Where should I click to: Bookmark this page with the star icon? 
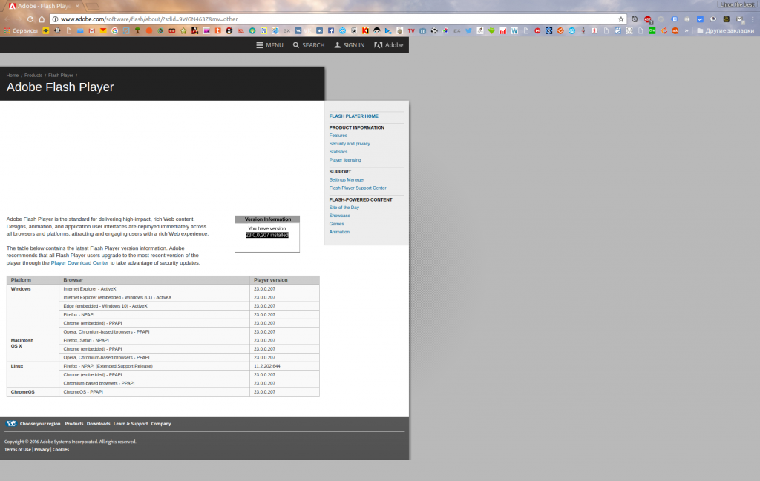point(621,19)
